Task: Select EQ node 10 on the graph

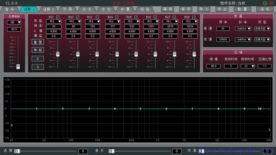Action: pyautogui.click(x=260, y=109)
